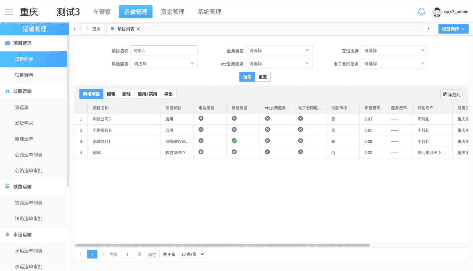Switch to 资金管理 top menu
Screen dimensions: 473x271
[x=172, y=12]
